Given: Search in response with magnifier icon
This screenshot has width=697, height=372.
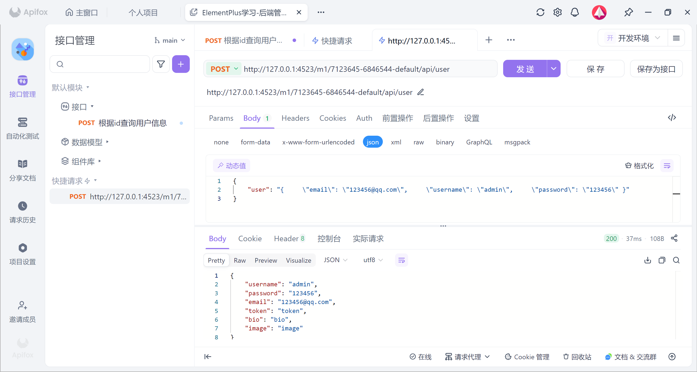Looking at the screenshot, I should (676, 260).
